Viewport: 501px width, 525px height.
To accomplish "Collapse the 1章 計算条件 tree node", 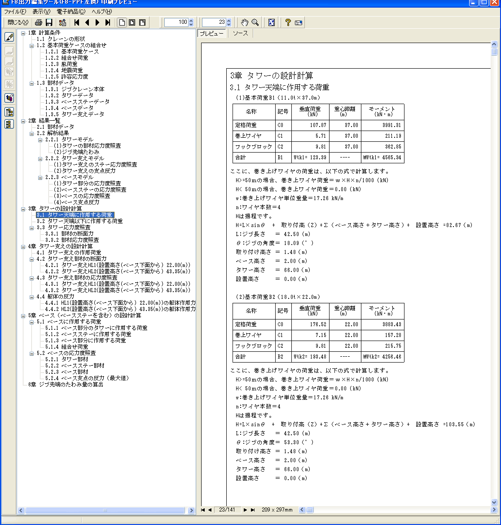I will (x=23, y=33).
